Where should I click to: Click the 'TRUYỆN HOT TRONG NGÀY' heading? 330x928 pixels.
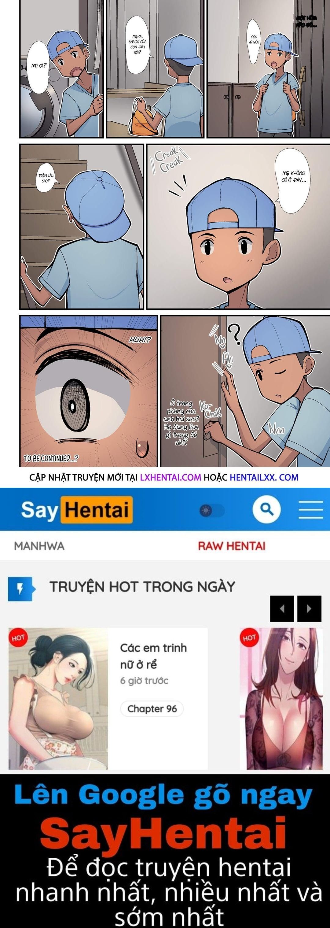[142, 587]
